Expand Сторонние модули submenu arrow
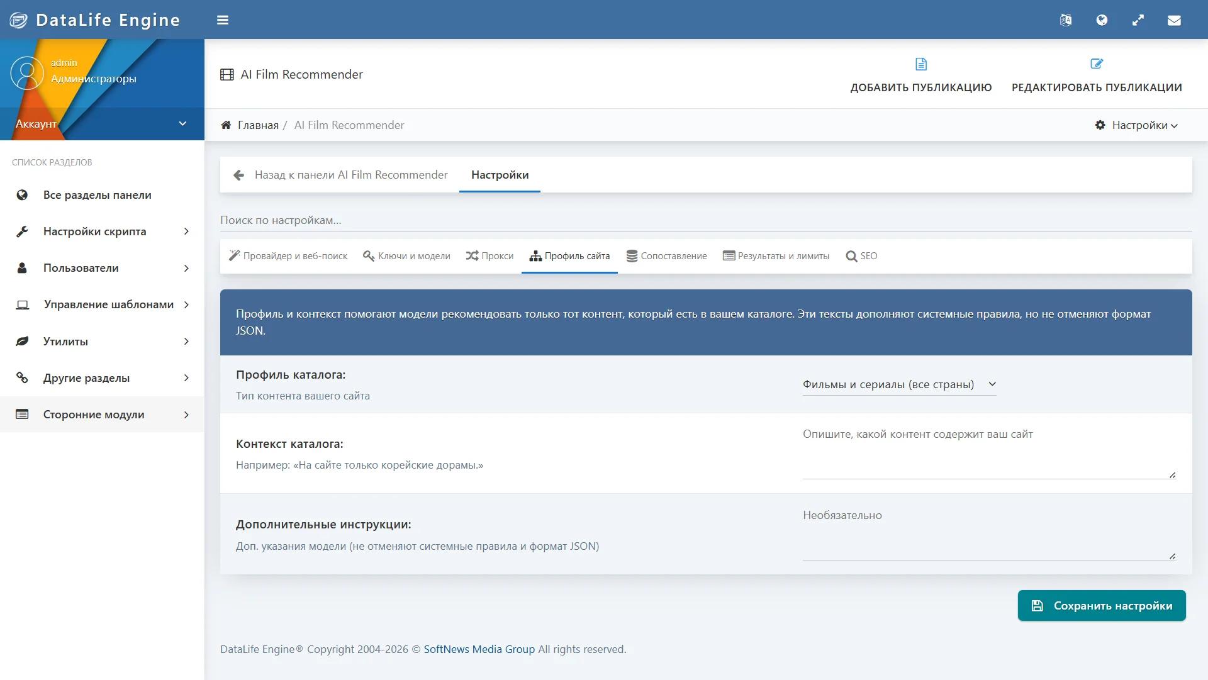1208x680 pixels. 186,415
